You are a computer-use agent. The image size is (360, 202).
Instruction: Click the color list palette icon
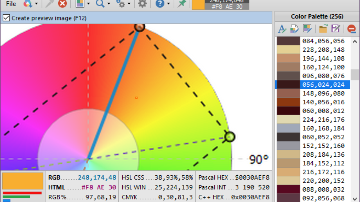pyautogui.click(x=80, y=4)
